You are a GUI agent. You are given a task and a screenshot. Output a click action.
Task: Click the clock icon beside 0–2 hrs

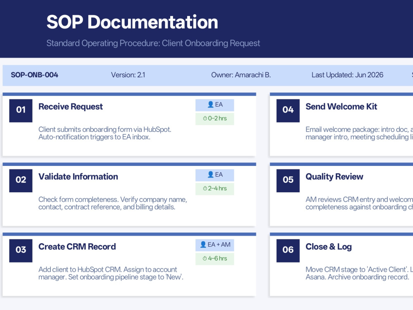tap(205, 118)
